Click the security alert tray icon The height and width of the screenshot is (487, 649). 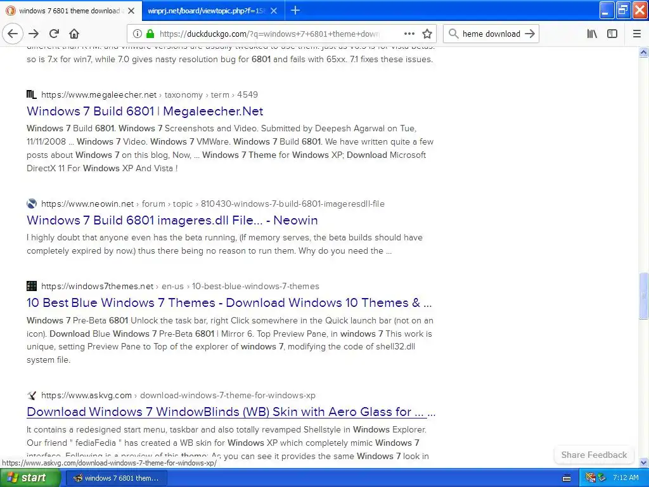tap(590, 478)
